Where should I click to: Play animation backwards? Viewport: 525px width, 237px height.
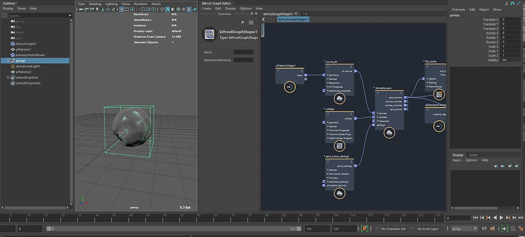pyautogui.click(x=495, y=217)
